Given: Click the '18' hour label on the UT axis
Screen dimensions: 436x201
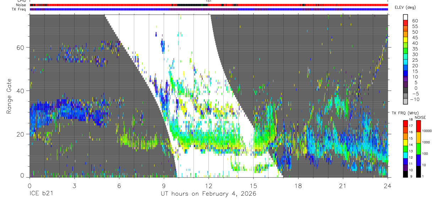Looking at the screenshot, I should [x=298, y=185].
